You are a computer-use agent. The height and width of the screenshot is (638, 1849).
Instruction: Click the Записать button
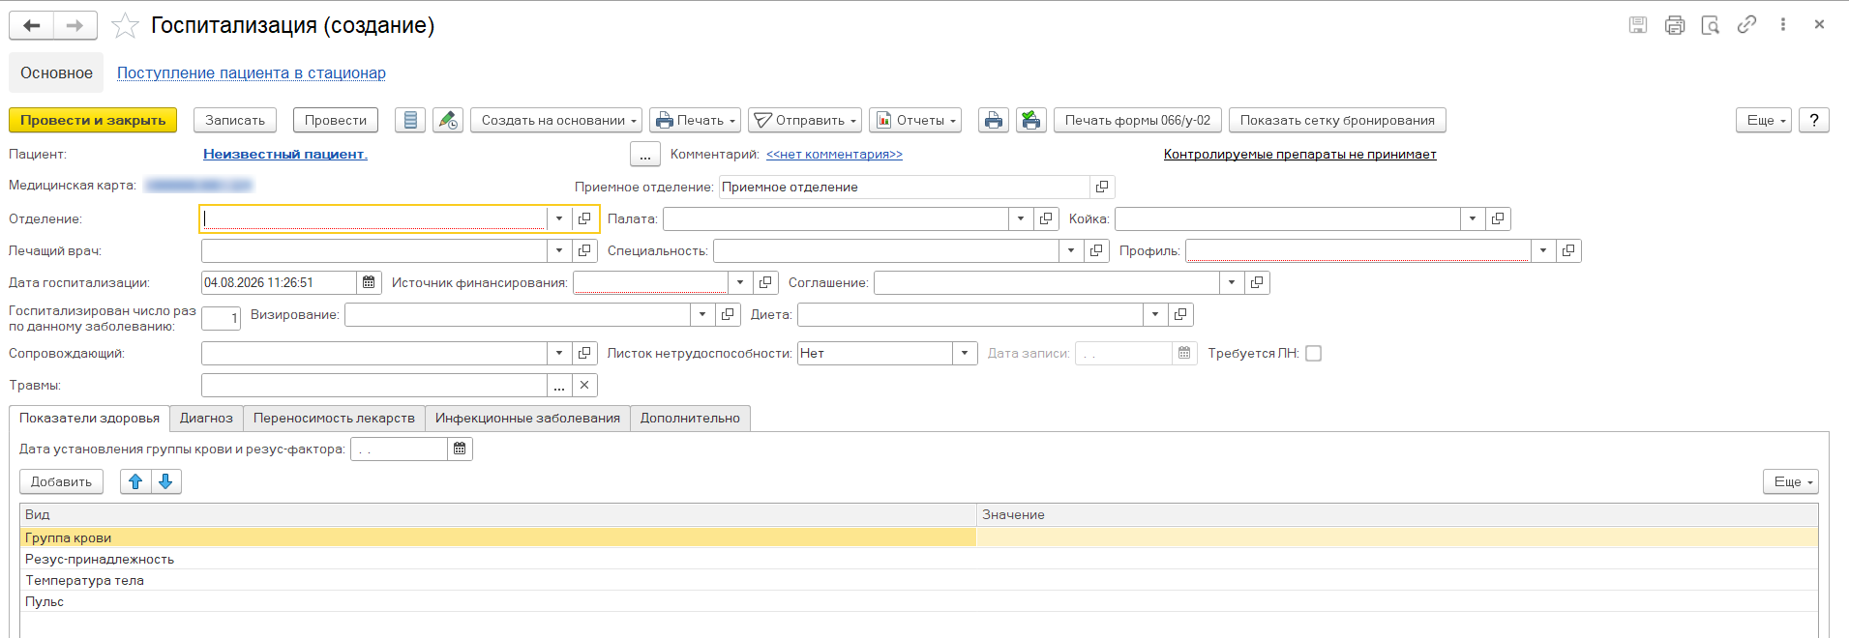click(x=235, y=120)
